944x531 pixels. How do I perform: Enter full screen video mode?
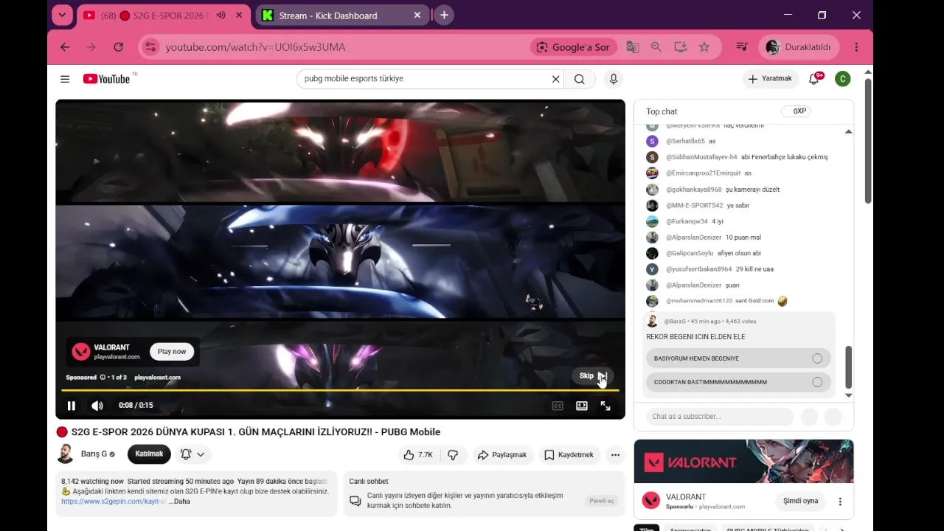[605, 406]
